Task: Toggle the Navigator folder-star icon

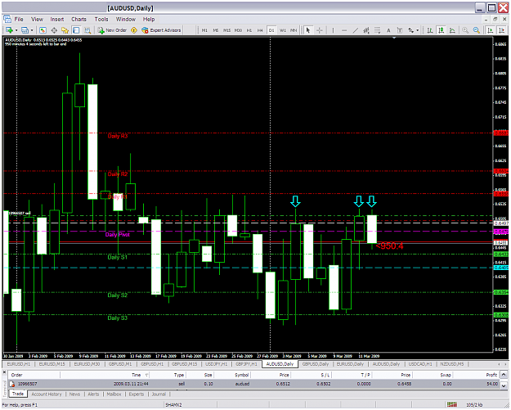Action: 65,30
